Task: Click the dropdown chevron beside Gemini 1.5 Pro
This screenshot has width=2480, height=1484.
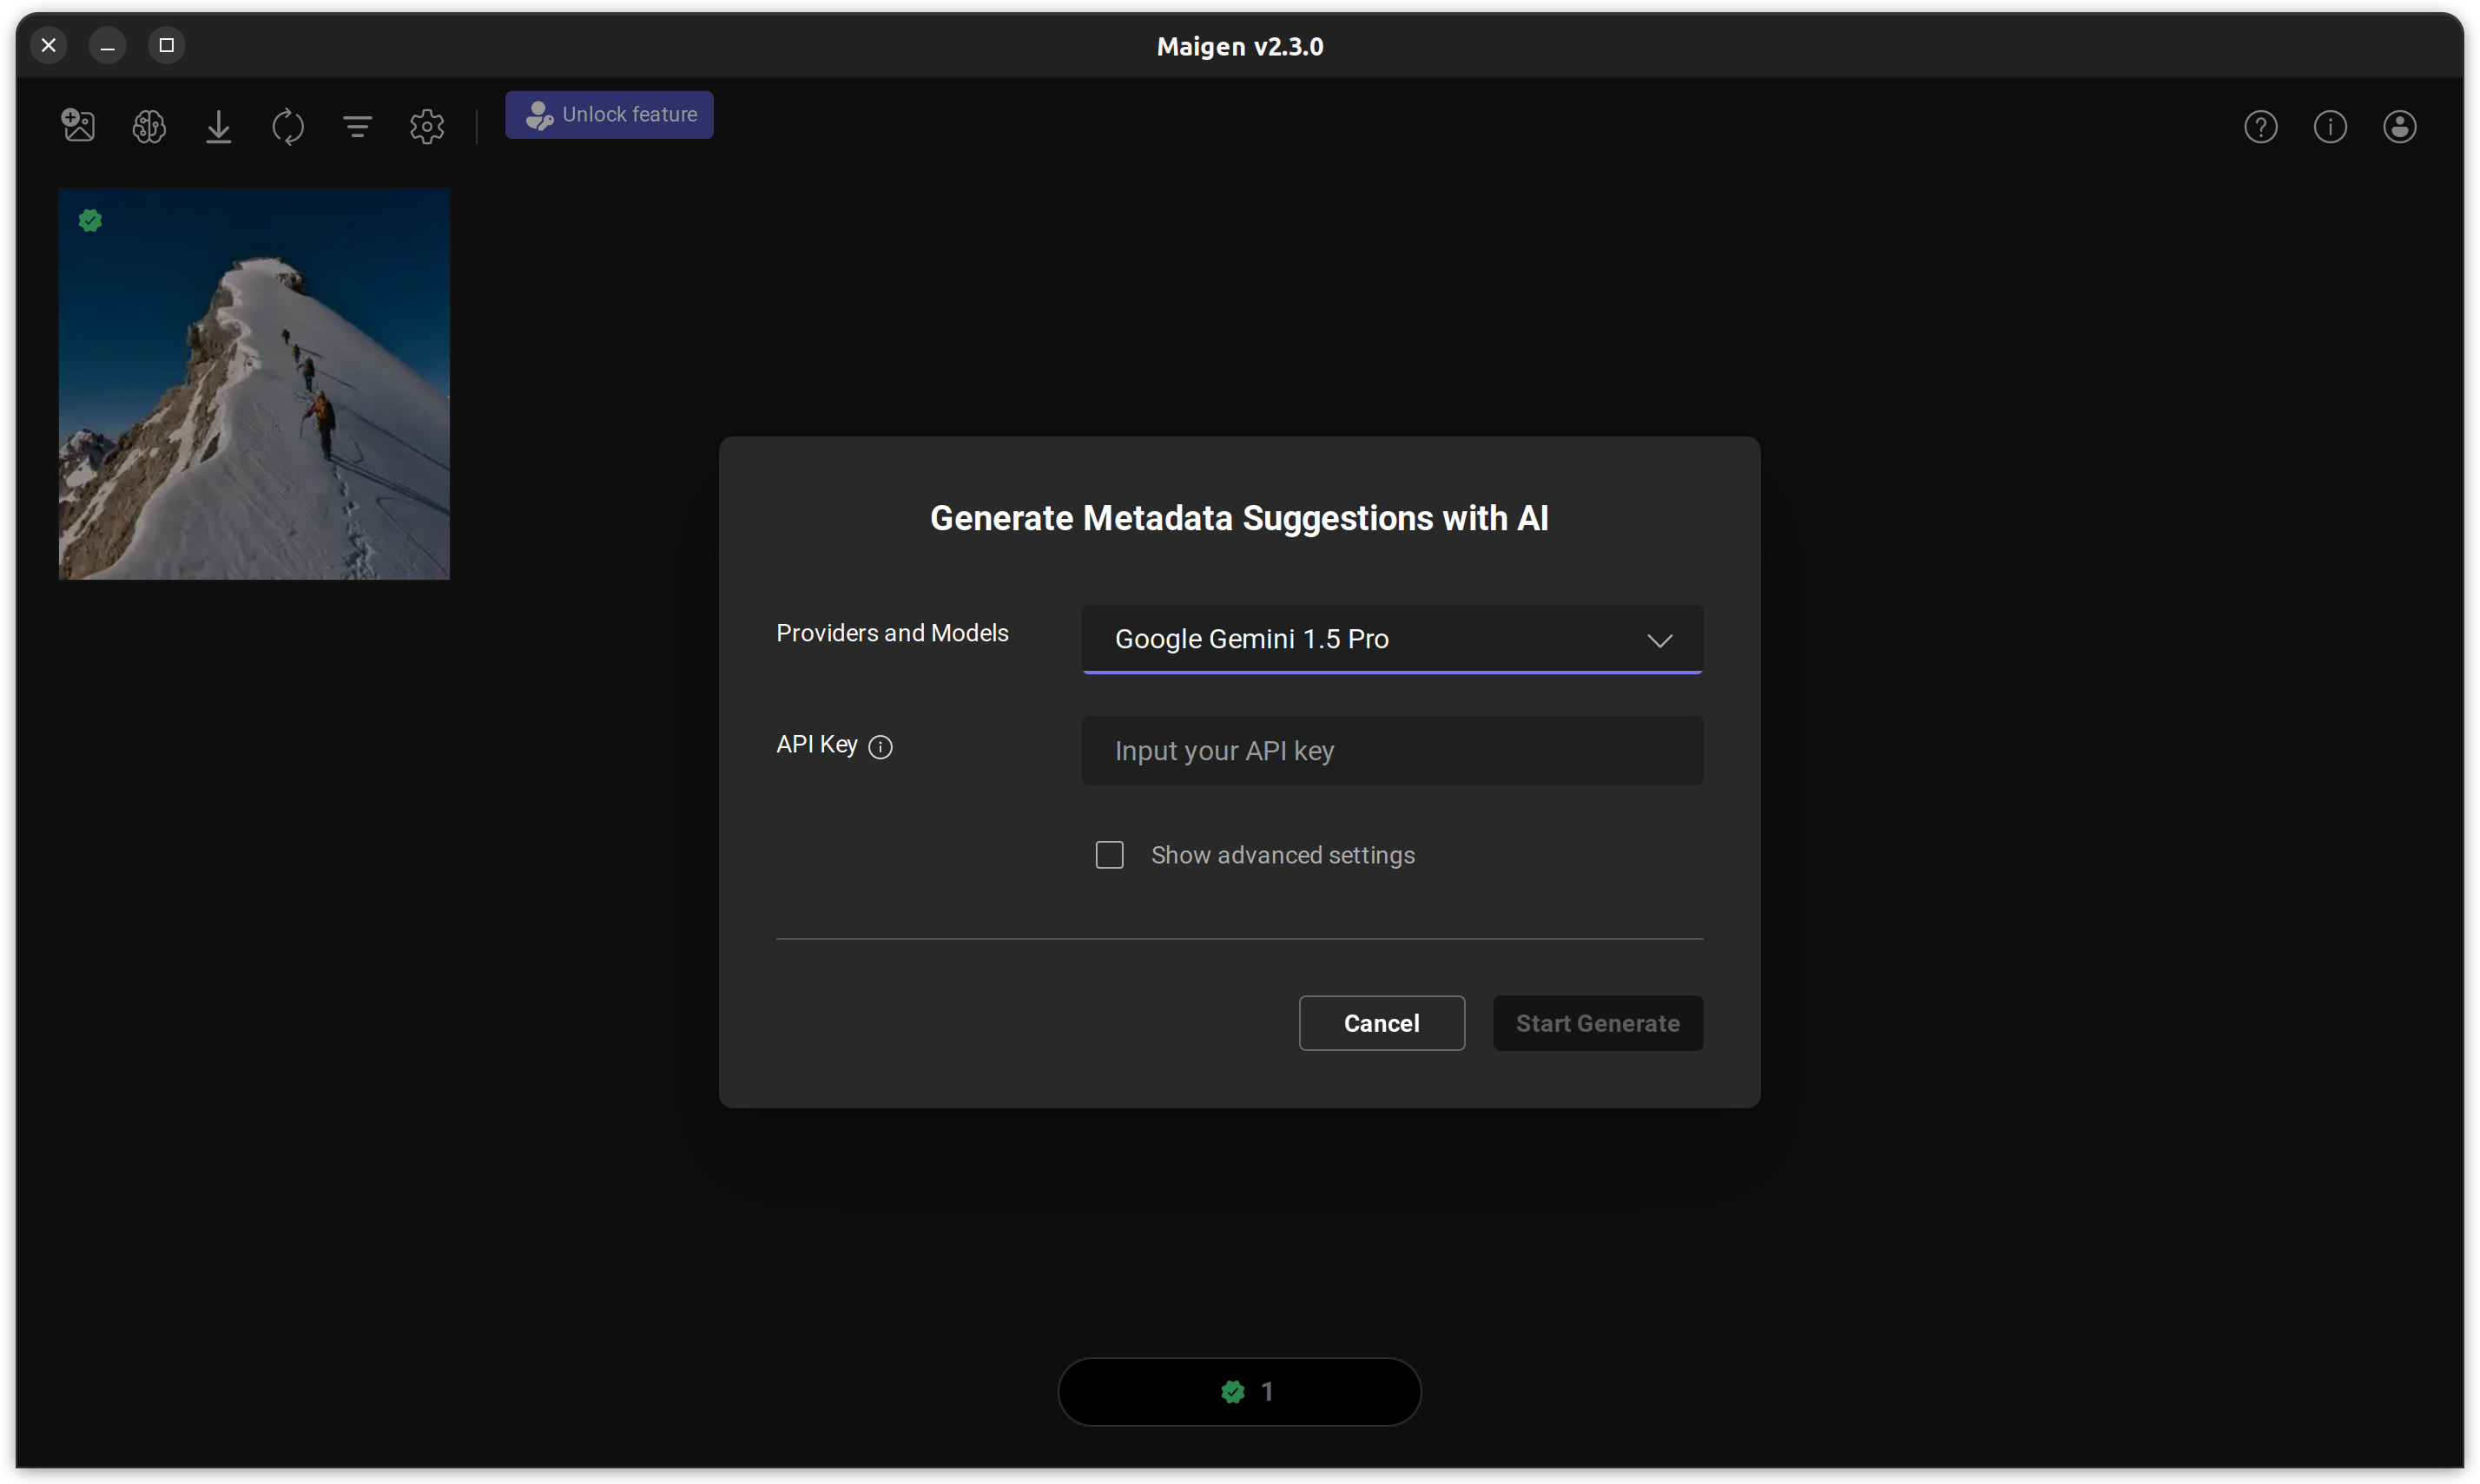Action: pos(1659,640)
